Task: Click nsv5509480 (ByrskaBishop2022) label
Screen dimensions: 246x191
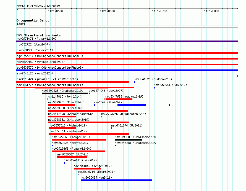Action: pos(41,62)
